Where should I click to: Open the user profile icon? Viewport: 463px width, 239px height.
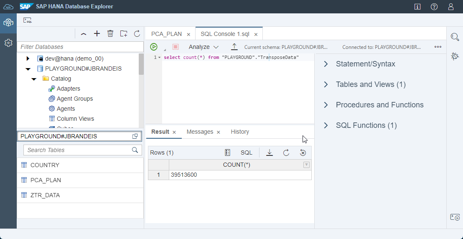coord(450,7)
